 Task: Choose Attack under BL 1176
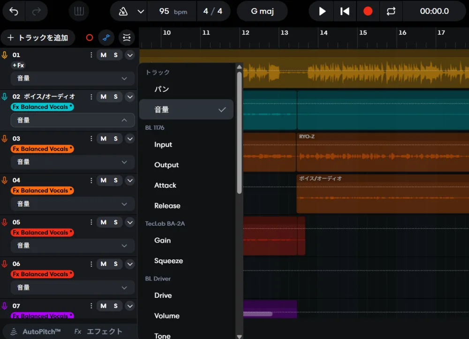(x=186, y=185)
